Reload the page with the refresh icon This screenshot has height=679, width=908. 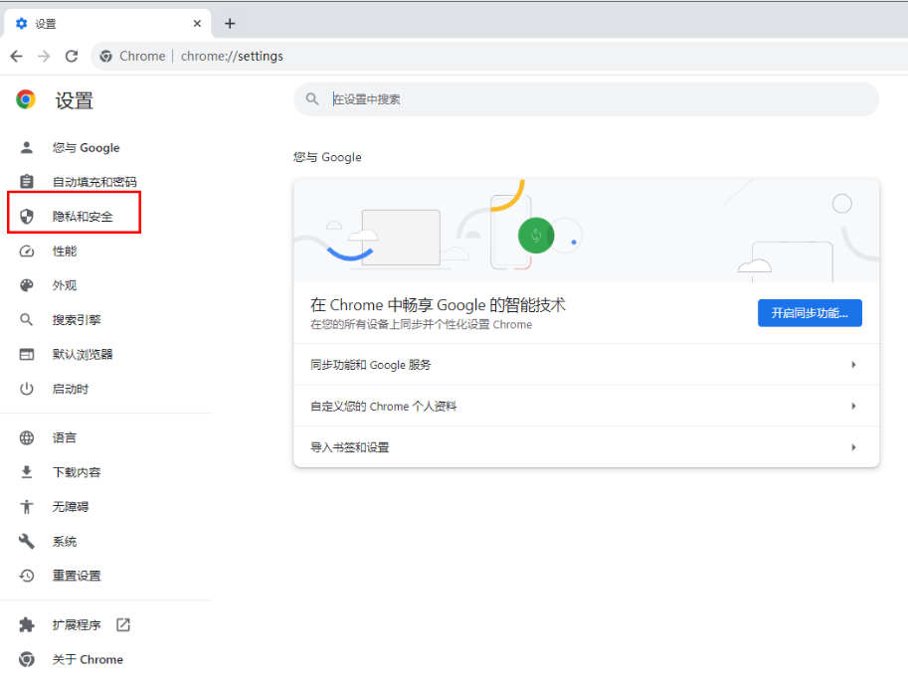tap(72, 56)
